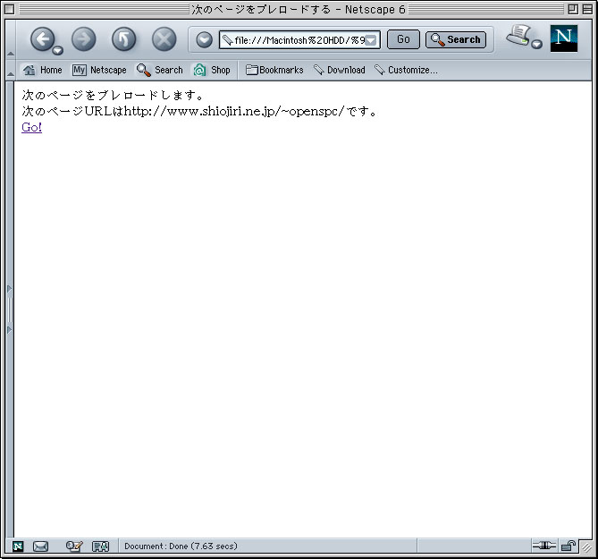598x559 pixels.
Task: Click the Print icon
Action: click(x=519, y=36)
